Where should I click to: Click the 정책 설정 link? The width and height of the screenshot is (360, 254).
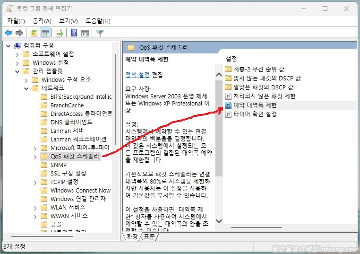point(137,75)
